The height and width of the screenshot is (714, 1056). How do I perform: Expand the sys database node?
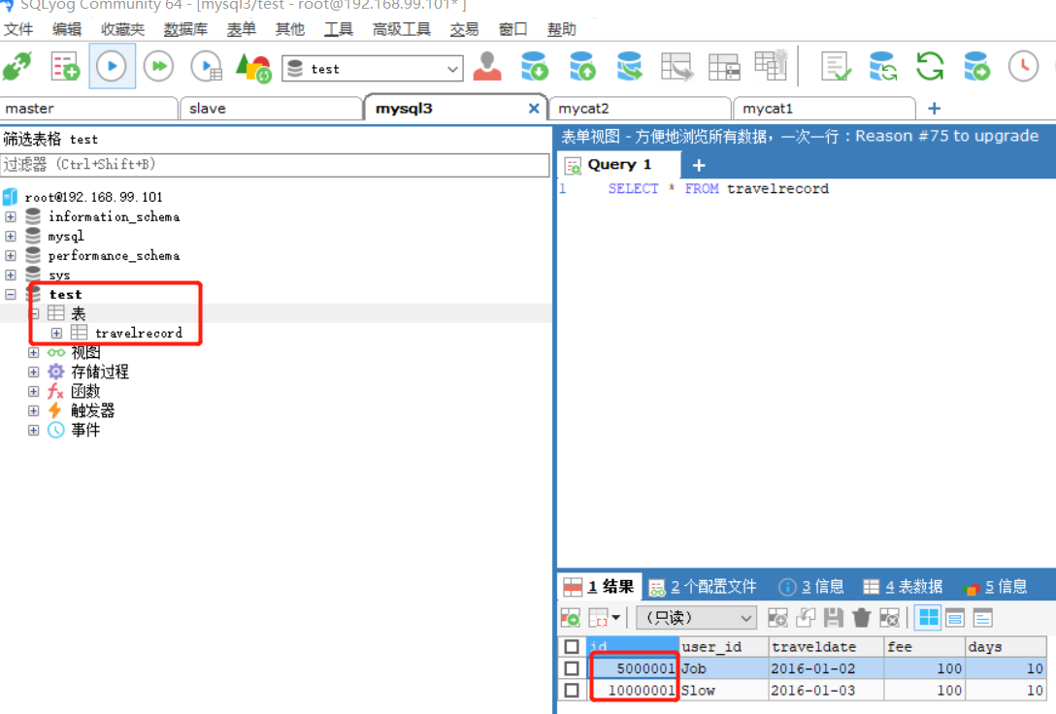tap(10, 276)
